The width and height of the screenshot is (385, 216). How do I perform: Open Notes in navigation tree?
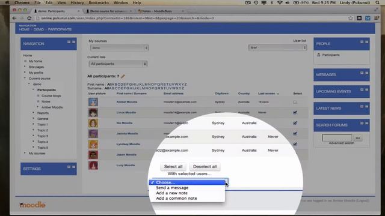coord(46,101)
